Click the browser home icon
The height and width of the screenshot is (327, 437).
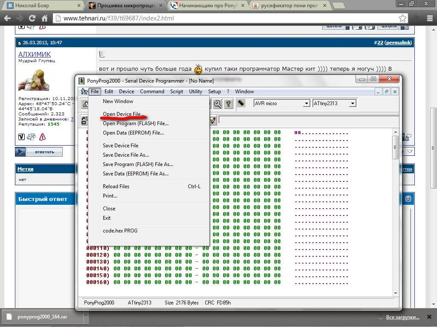[x=44, y=18]
